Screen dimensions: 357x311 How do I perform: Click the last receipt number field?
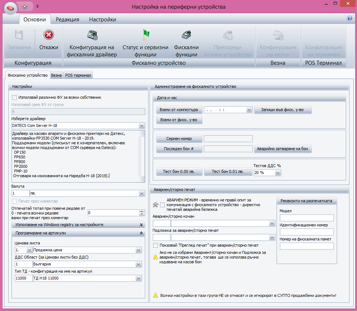coord(228,149)
